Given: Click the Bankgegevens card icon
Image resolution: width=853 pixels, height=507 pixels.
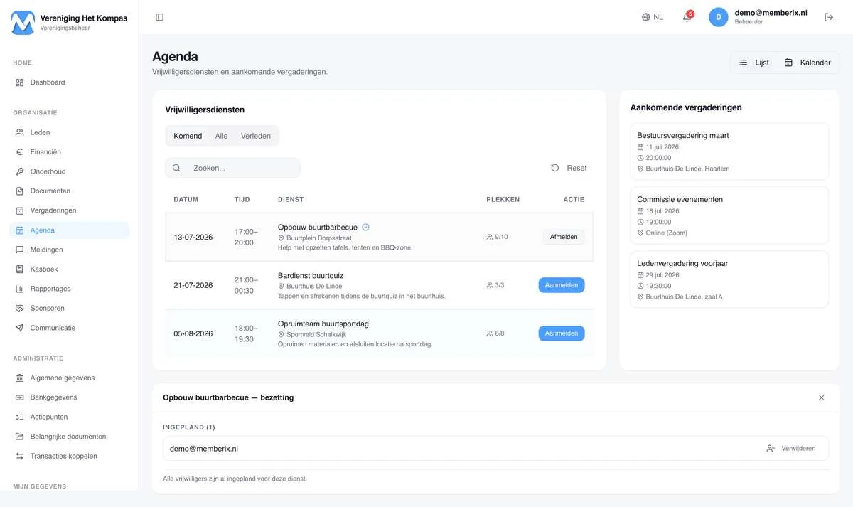Looking at the screenshot, I should (x=20, y=397).
